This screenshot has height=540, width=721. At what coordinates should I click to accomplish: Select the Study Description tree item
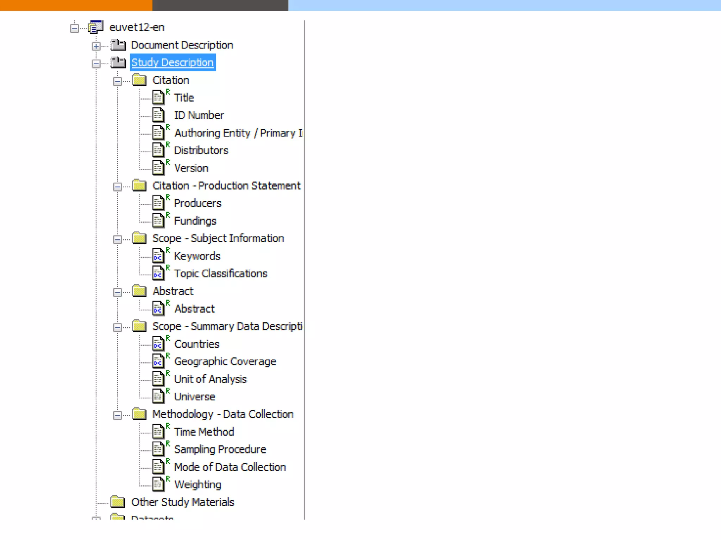pyautogui.click(x=173, y=63)
